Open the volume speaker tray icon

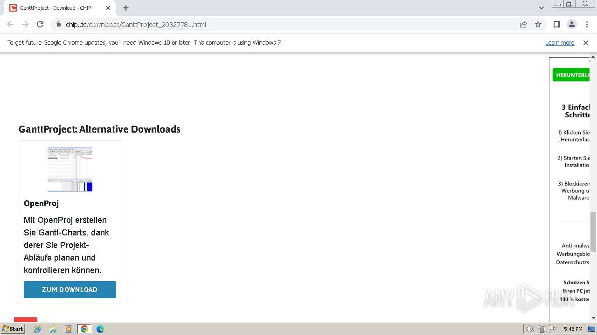pyautogui.click(x=530, y=329)
